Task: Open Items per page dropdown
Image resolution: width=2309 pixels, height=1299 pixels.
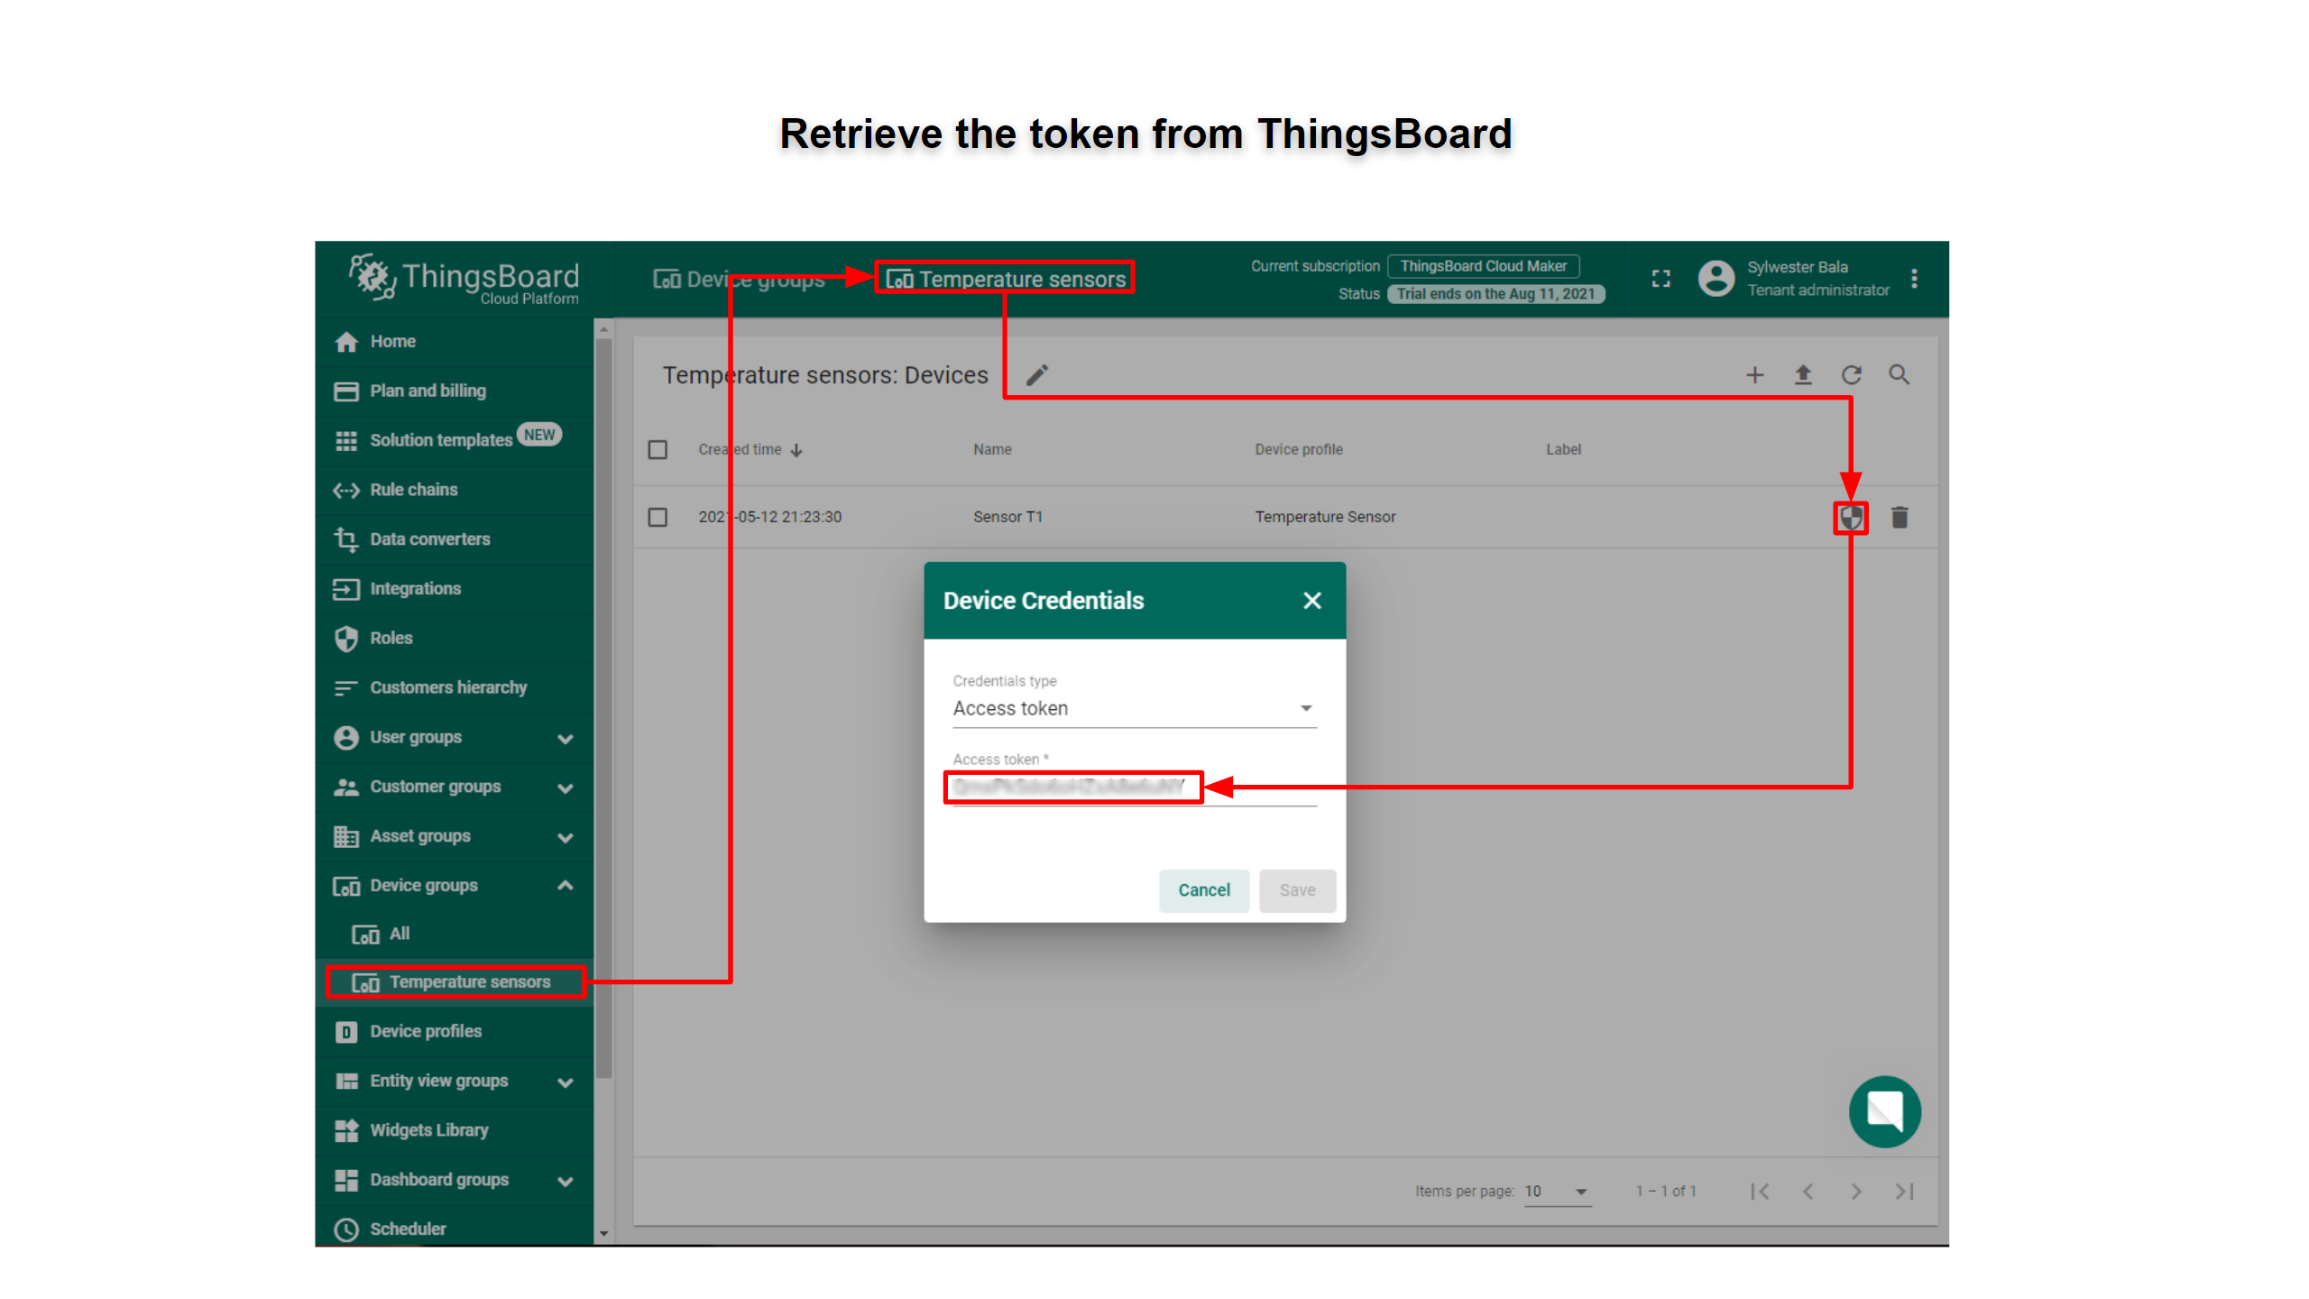Action: coord(1557,1192)
